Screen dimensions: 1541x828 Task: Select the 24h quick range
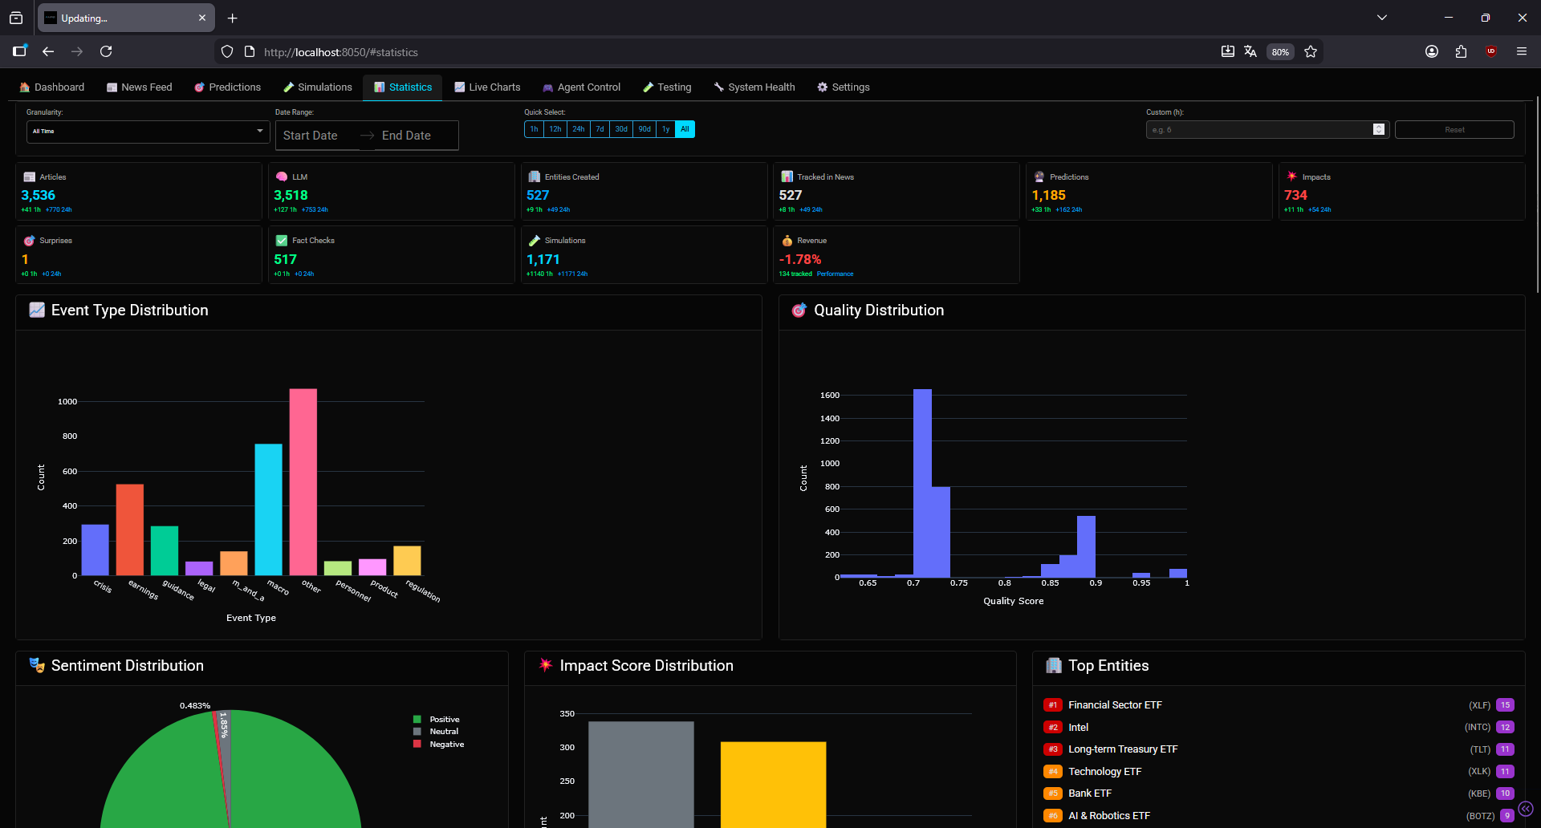coord(579,129)
